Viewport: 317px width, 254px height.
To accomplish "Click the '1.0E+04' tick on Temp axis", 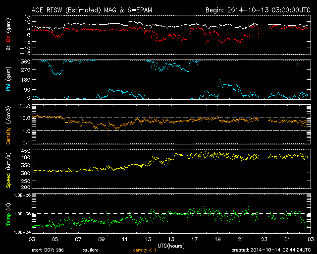I will [x=22, y=232].
